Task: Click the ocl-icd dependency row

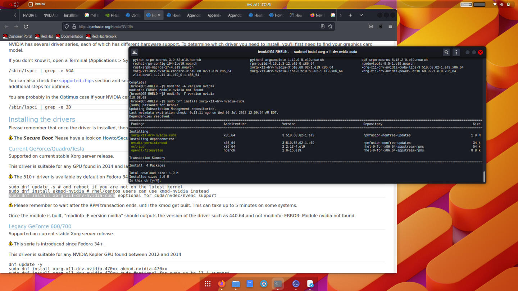Action: [x=306, y=147]
